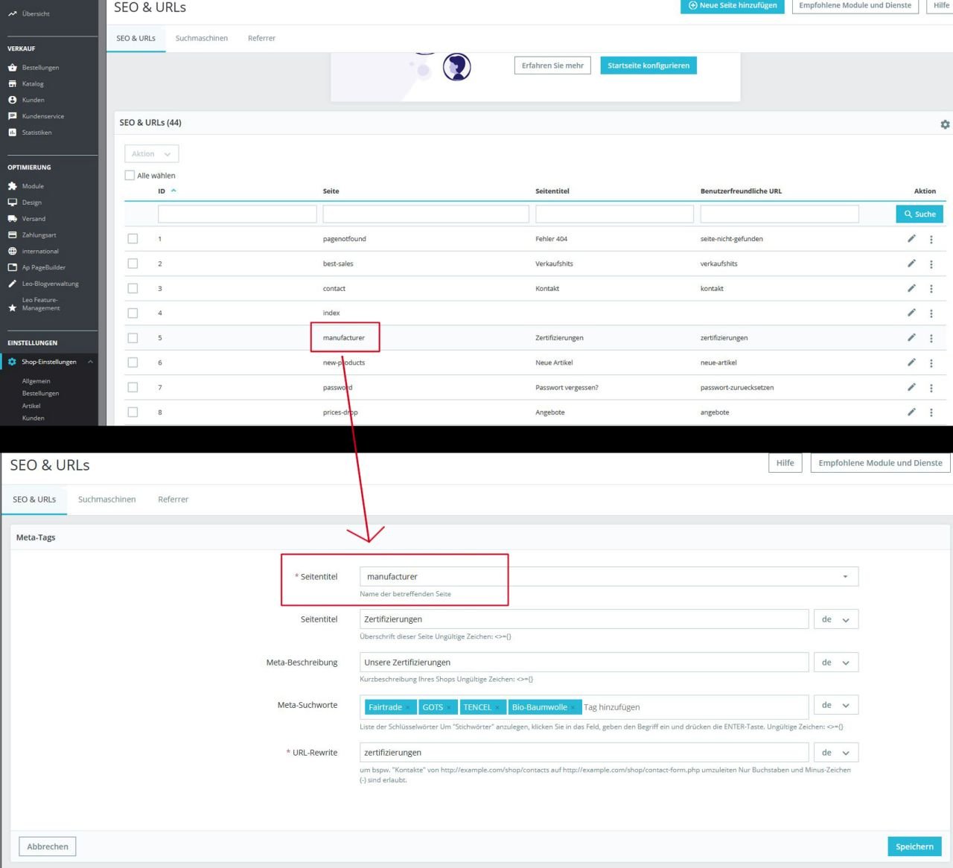Edit the manufacturer row with the pencil
This screenshot has width=953, height=868.
point(911,338)
